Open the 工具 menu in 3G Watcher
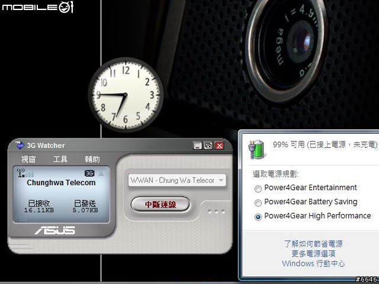Viewport: 379px width, 284px height. tap(60, 159)
